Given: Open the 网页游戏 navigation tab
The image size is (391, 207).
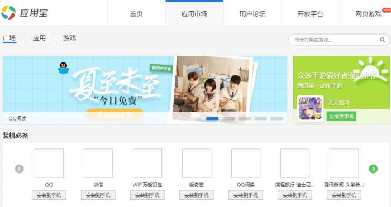Looking at the screenshot, I should coord(368,14).
